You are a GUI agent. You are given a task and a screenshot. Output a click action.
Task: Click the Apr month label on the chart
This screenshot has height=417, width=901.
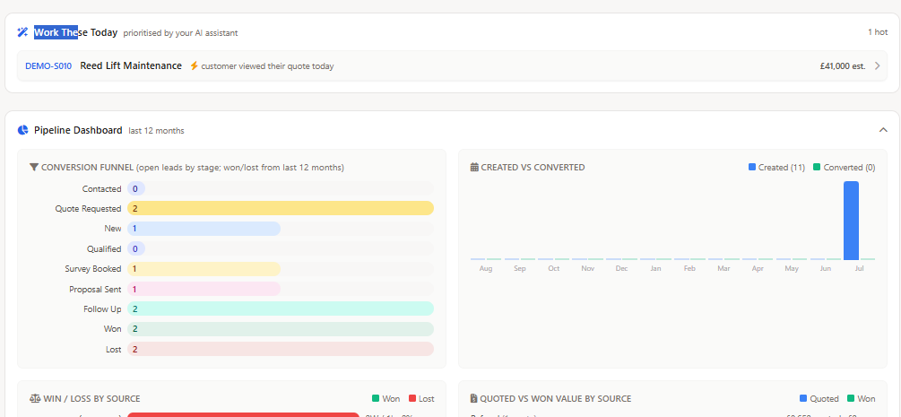pyautogui.click(x=758, y=269)
